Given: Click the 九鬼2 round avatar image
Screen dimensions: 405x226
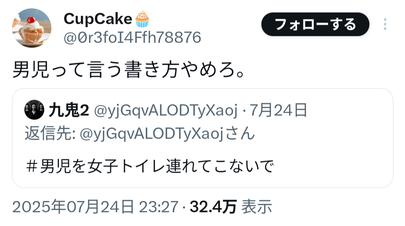Looking at the screenshot, I should coord(34,110).
